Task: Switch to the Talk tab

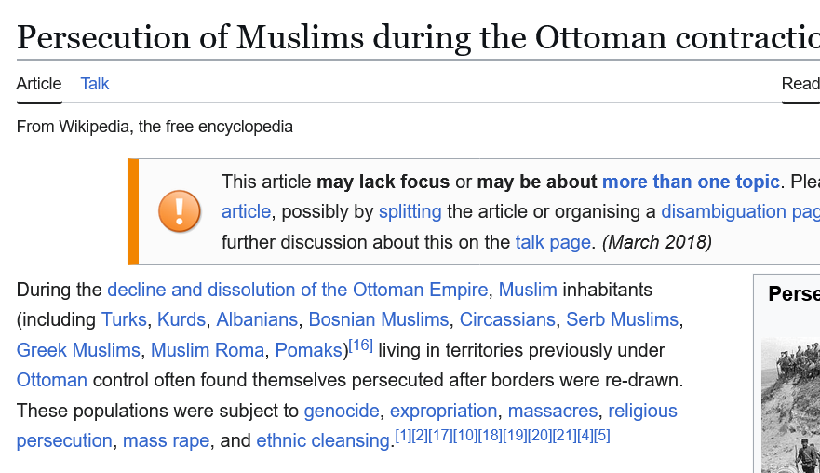Action: click(x=95, y=84)
